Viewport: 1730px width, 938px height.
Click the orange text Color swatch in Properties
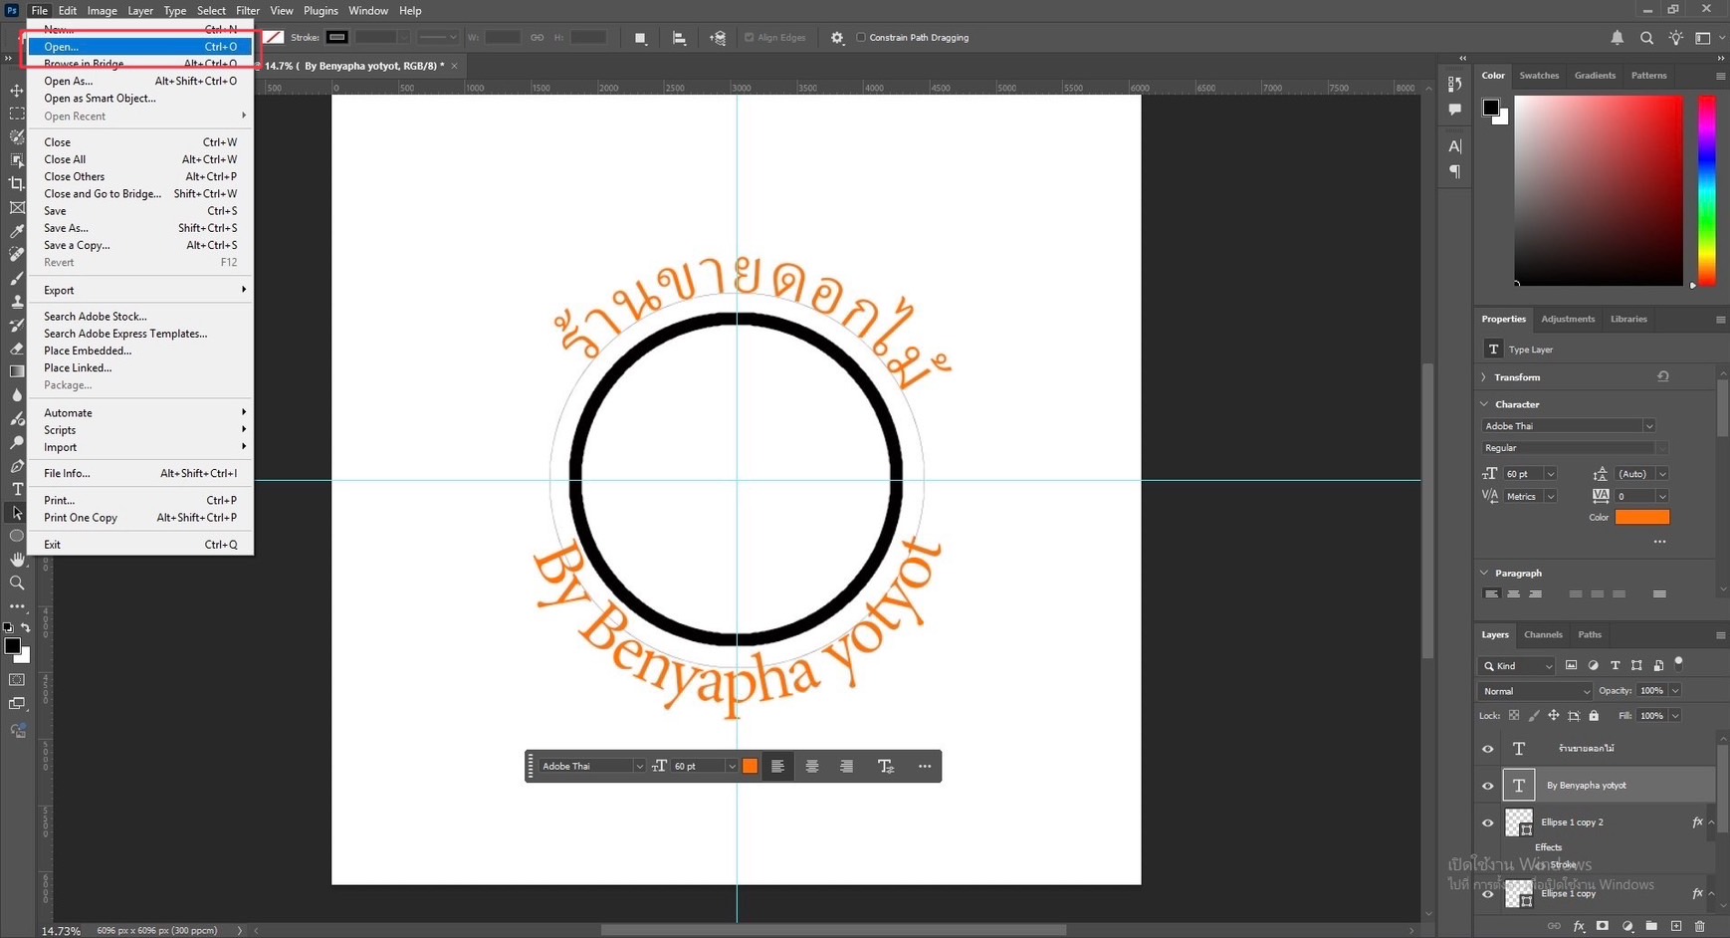point(1641,517)
